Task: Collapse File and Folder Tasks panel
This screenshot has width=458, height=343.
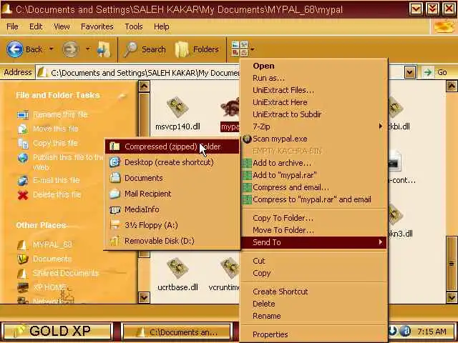Action: point(122,95)
